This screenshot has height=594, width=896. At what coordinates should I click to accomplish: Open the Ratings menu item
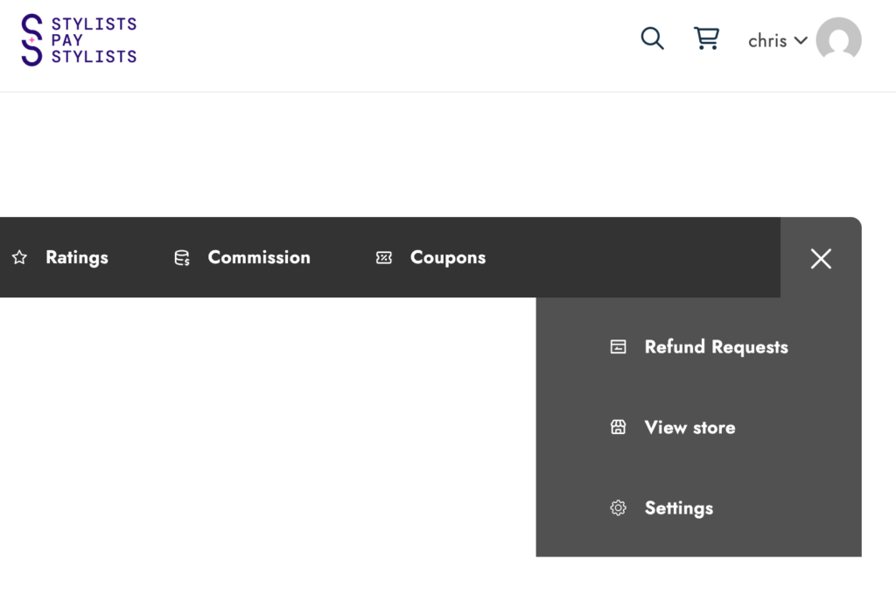[77, 257]
